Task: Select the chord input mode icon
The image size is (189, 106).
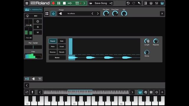Action: click(x=146, y=92)
